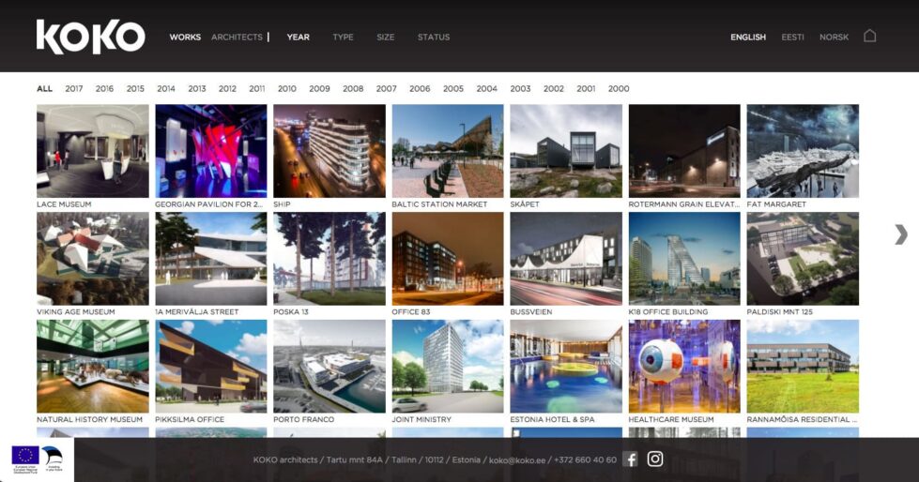Sort projects by Size
Image resolution: width=919 pixels, height=482 pixels.
pyautogui.click(x=385, y=38)
